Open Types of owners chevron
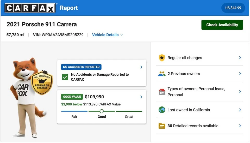250x143 pixels. pos(240,92)
